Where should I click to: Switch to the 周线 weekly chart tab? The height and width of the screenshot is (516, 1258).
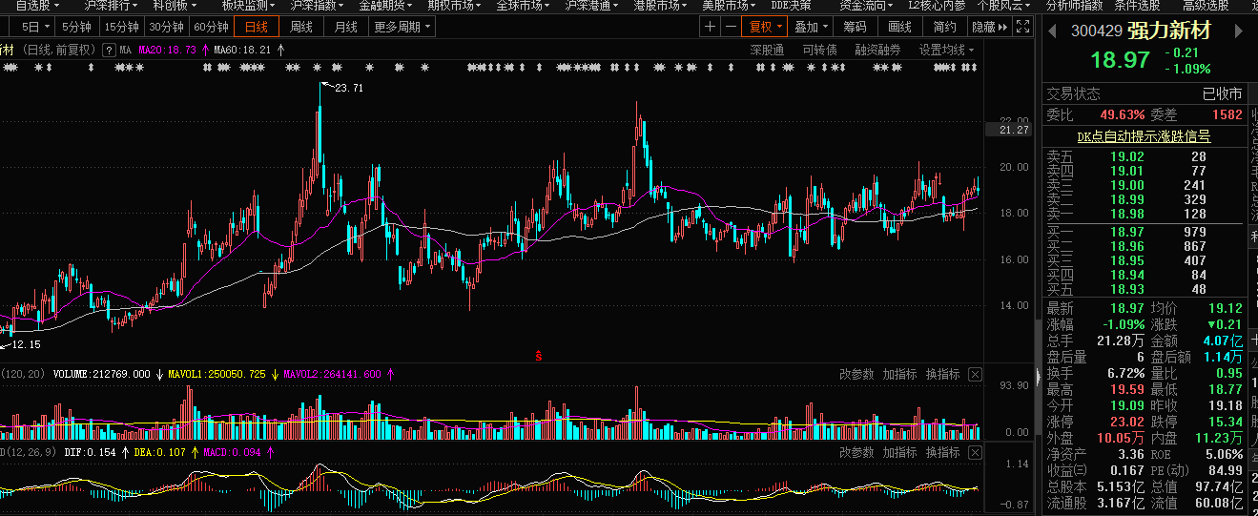click(301, 28)
